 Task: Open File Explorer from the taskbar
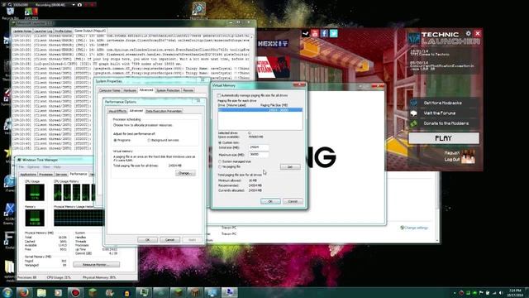point(41,292)
